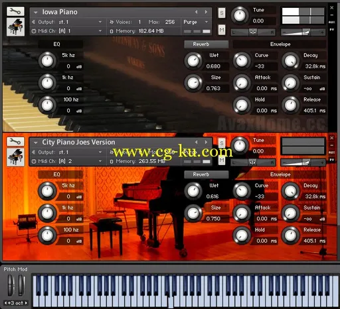Click City Piano volume slider
Image resolution: width=340 pixels, height=309 pixels.
(x=303, y=162)
